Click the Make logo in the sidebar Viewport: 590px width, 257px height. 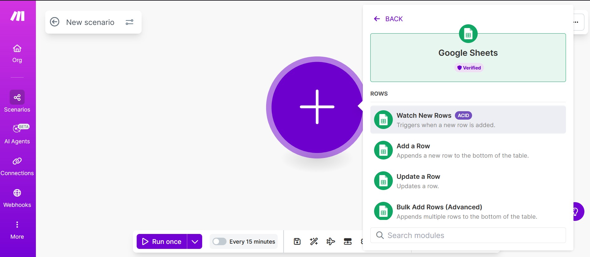17,16
